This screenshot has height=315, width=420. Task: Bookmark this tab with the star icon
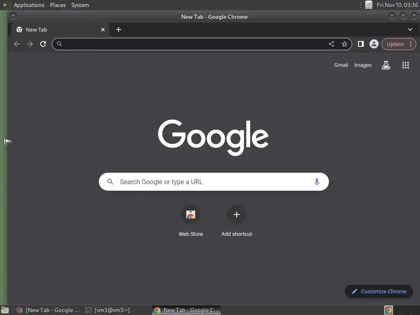click(x=345, y=44)
